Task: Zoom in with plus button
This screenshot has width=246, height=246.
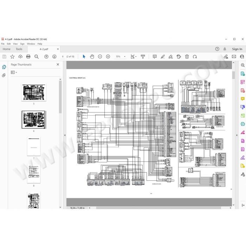Action: pos(108,57)
